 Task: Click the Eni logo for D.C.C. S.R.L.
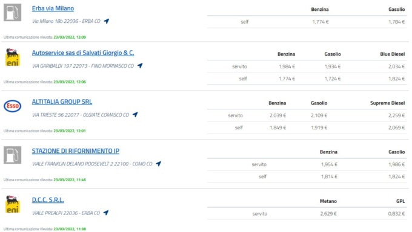coord(12,204)
